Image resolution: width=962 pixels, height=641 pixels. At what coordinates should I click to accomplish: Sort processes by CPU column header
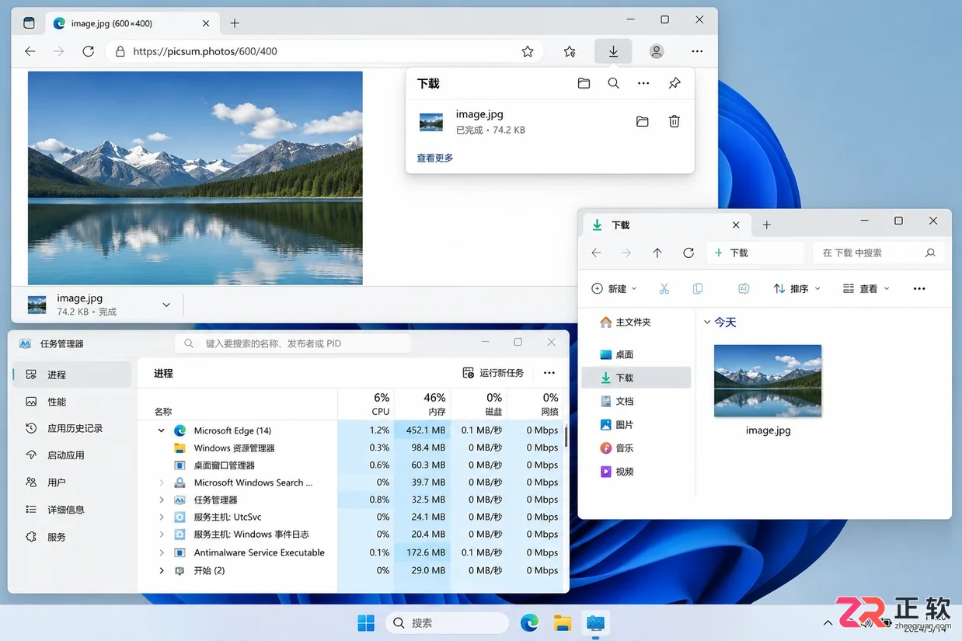(x=366, y=404)
